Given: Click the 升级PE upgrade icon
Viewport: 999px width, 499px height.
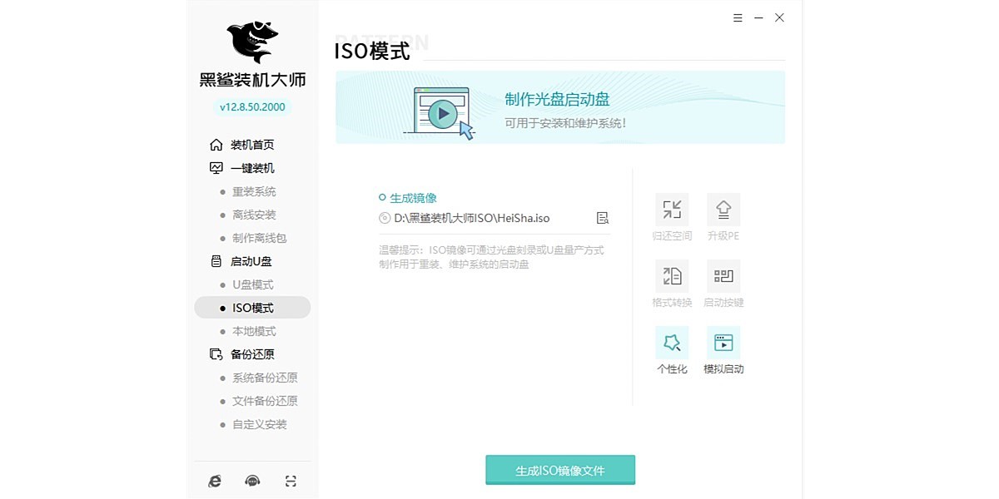Looking at the screenshot, I should [x=723, y=210].
